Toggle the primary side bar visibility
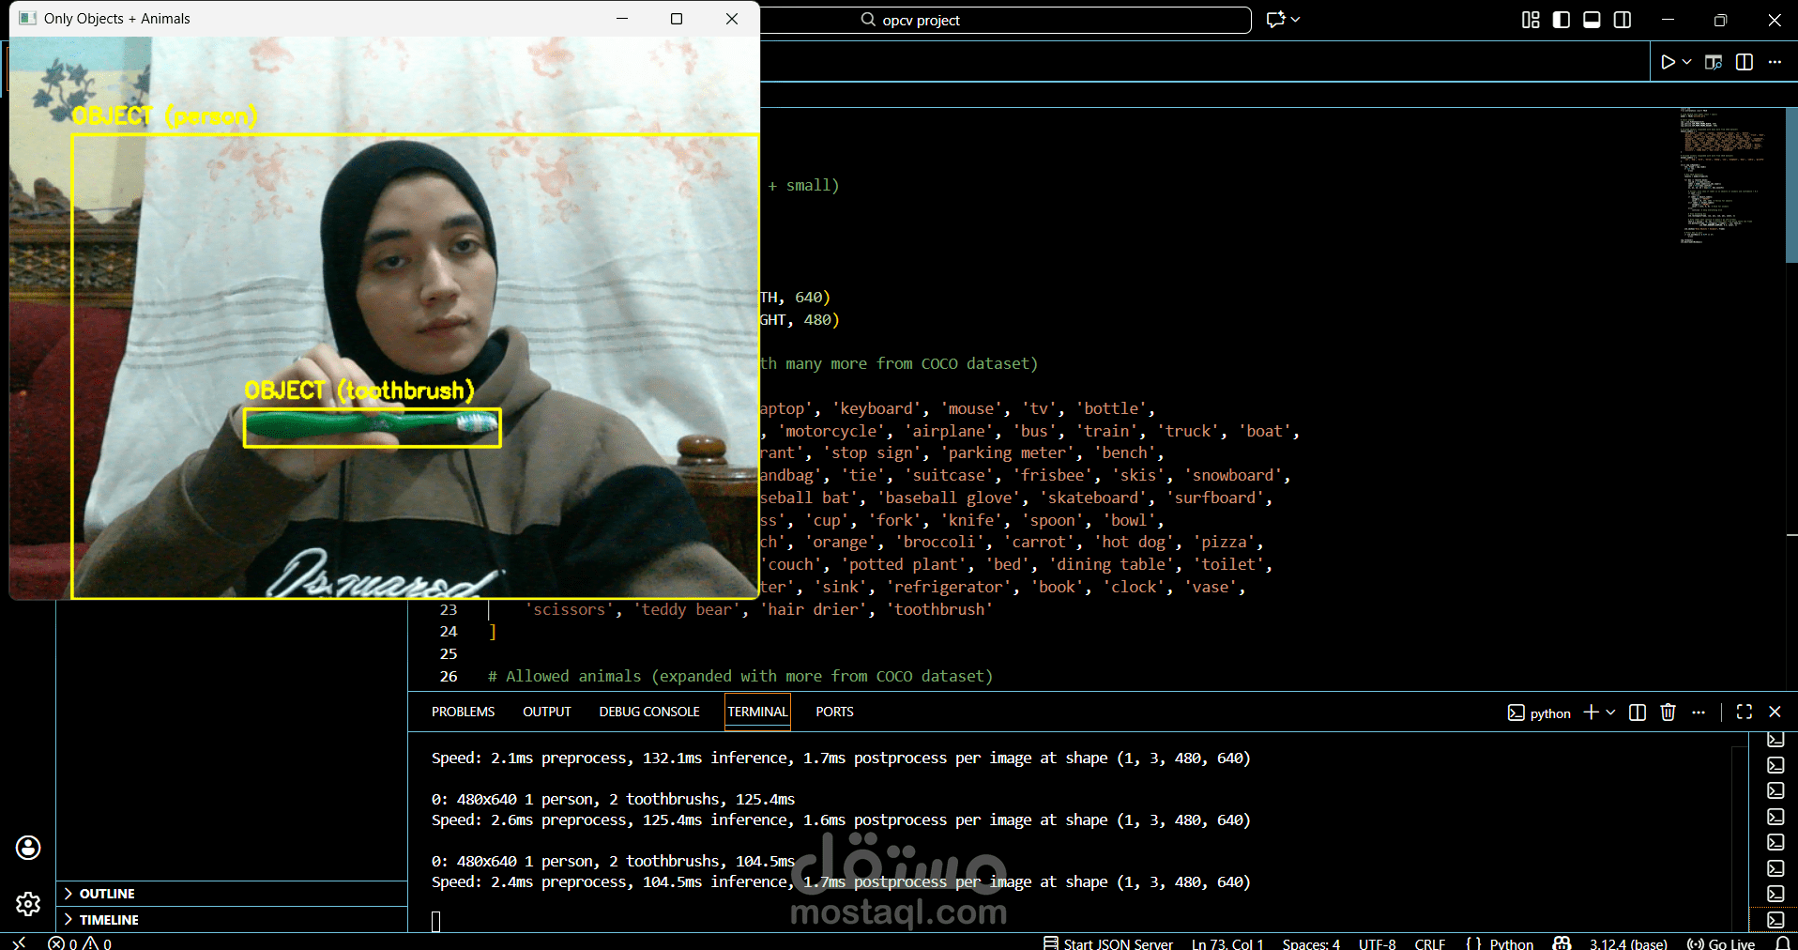Viewport: 1798px width, 950px height. [1562, 20]
